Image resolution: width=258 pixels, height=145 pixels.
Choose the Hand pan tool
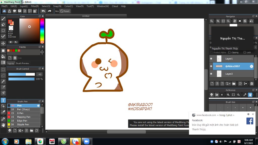[3, 125]
